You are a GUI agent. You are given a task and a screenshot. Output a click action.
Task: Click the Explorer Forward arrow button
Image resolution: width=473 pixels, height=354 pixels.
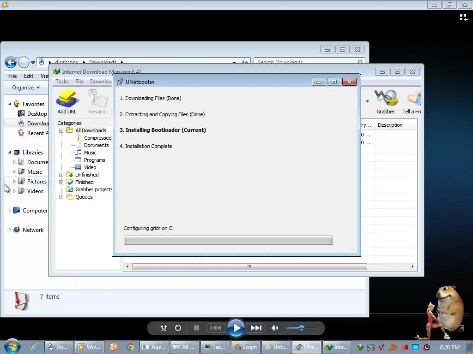click(x=24, y=62)
